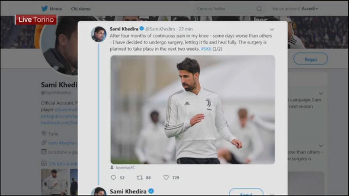Click the Segui button on the profile header
The width and height of the screenshot is (349, 196).
(311, 59)
